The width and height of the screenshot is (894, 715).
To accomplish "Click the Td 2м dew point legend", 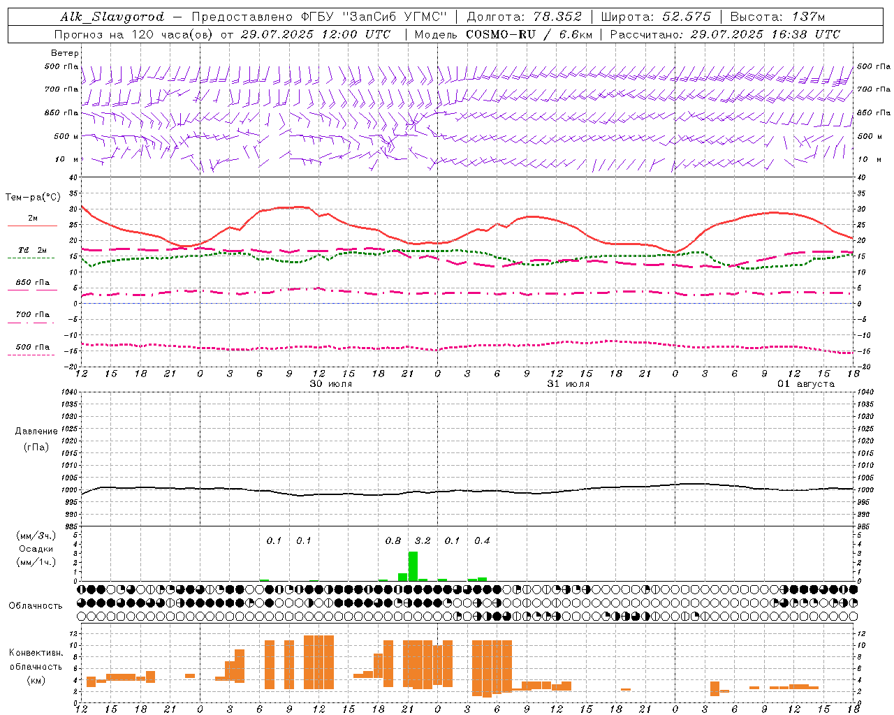I will (32, 250).
